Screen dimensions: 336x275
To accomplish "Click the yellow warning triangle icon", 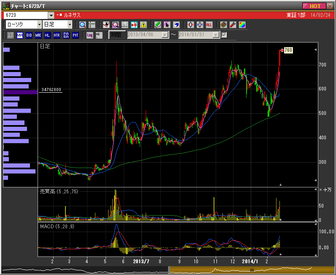I will pos(144,25).
